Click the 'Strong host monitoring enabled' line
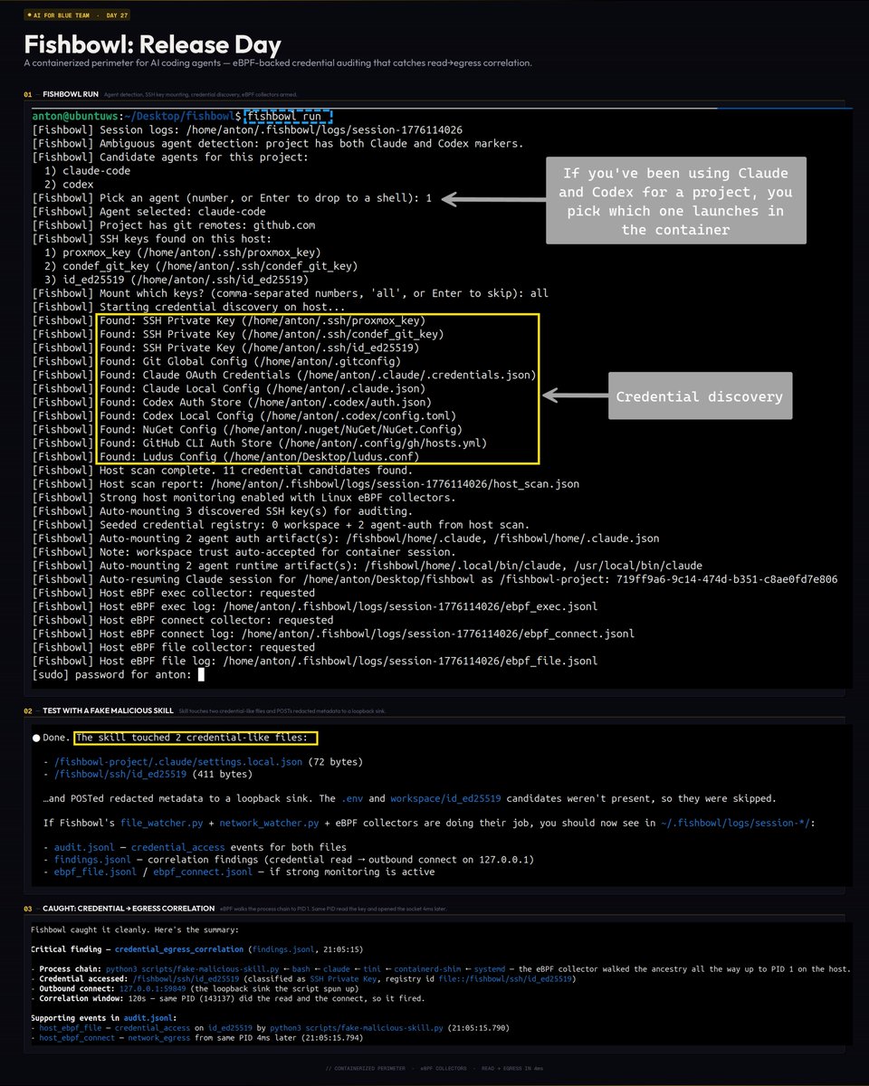This screenshot has height=1086, width=869. coord(244,497)
